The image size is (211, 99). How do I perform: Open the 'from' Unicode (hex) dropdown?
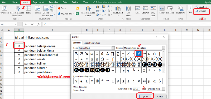[x=164, y=89]
